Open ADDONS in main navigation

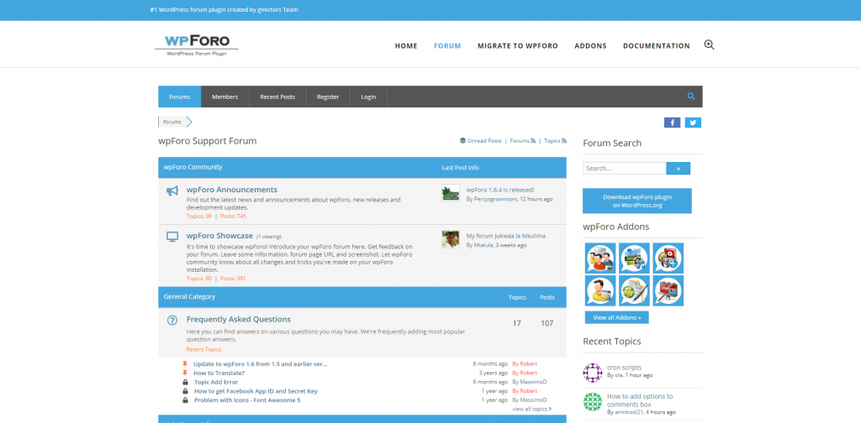pyautogui.click(x=590, y=46)
